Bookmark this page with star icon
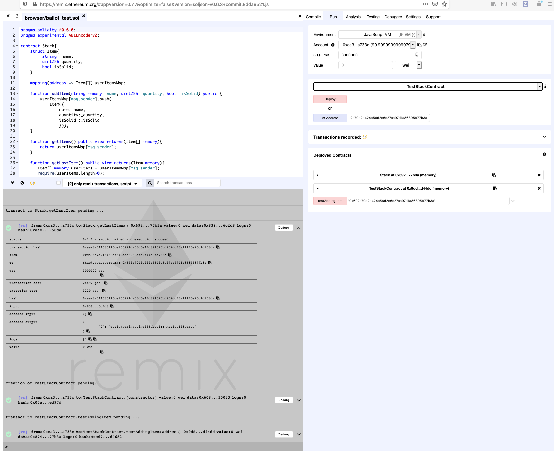 click(x=444, y=4)
